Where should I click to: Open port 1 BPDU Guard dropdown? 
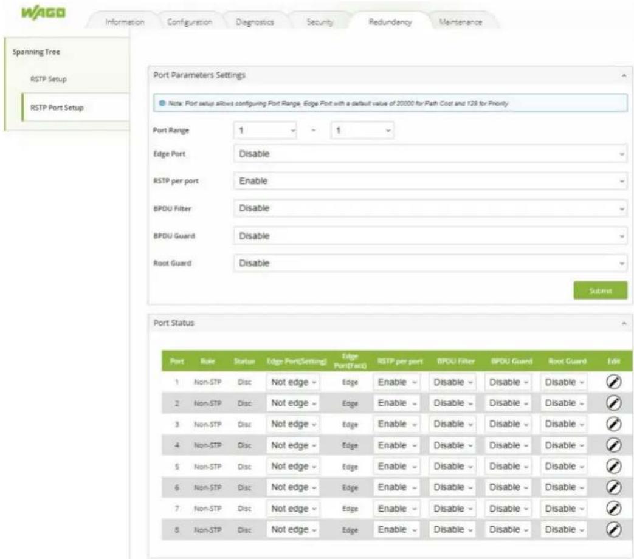(508, 382)
